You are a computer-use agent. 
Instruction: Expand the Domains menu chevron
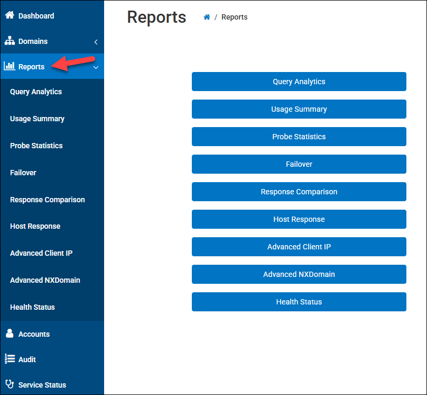tap(96, 41)
